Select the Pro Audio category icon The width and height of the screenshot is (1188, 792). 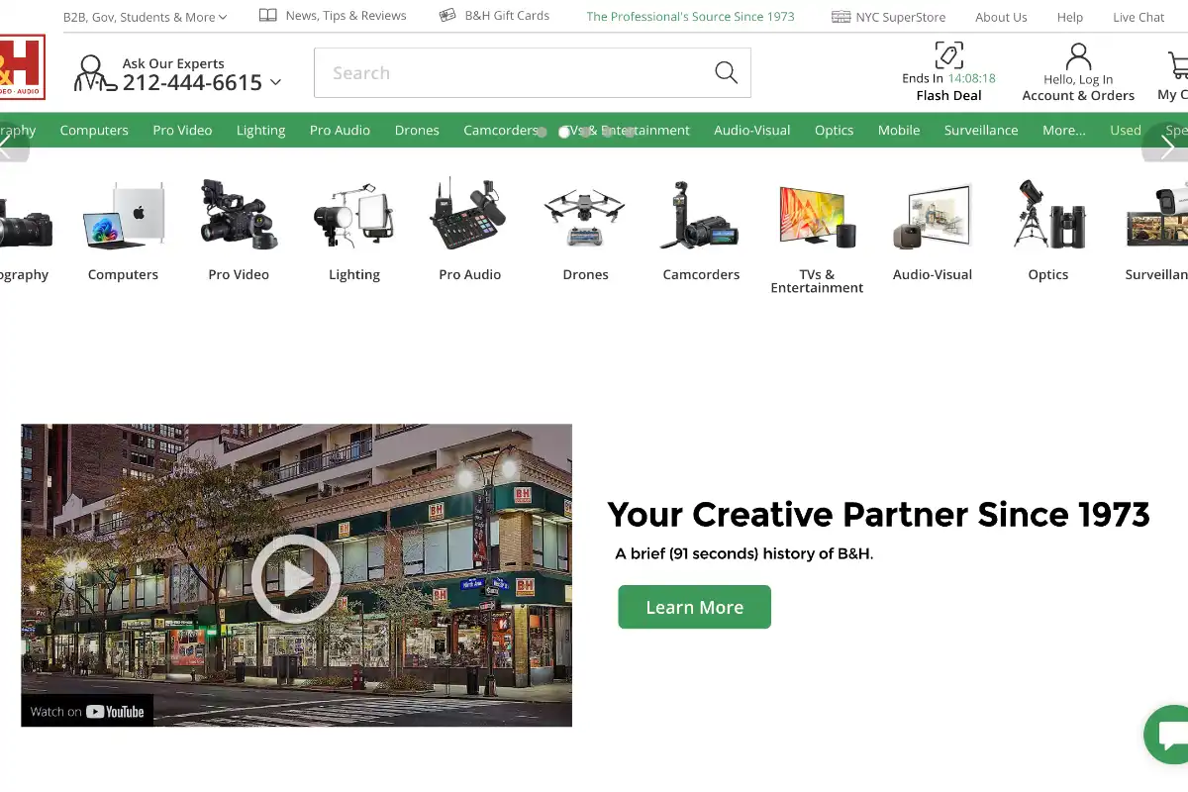(x=469, y=215)
